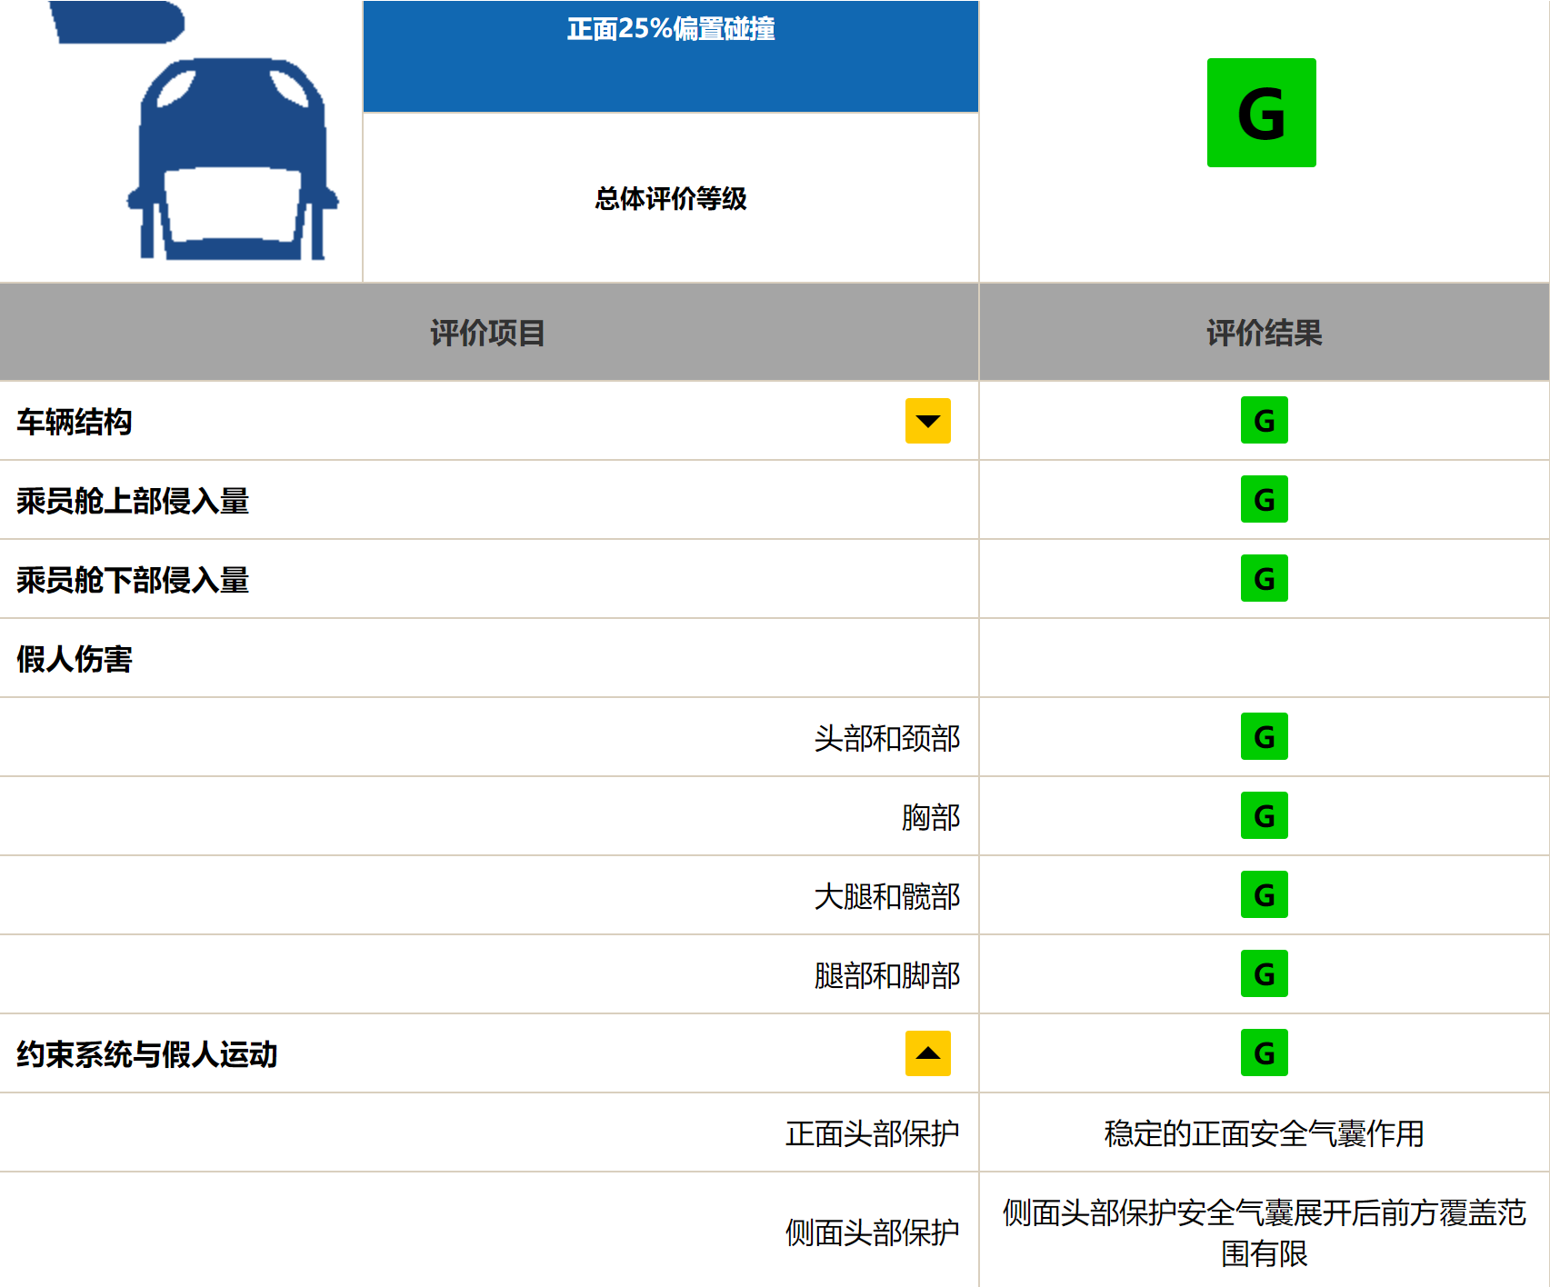Click the 车辆结构 row label
The height and width of the screenshot is (1287, 1550).
[75, 422]
